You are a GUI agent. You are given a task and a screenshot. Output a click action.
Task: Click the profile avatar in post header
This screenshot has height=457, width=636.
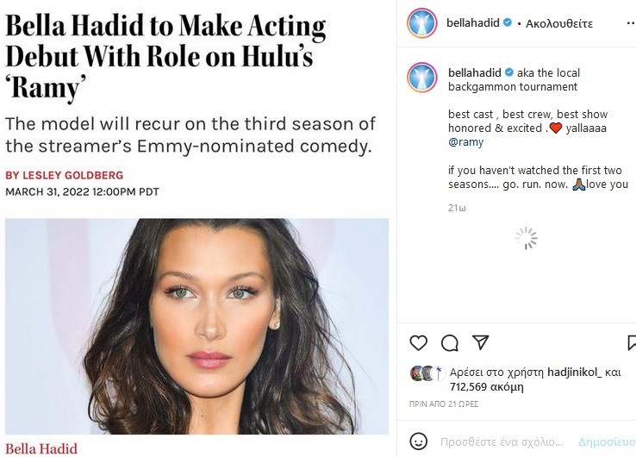tap(423, 22)
